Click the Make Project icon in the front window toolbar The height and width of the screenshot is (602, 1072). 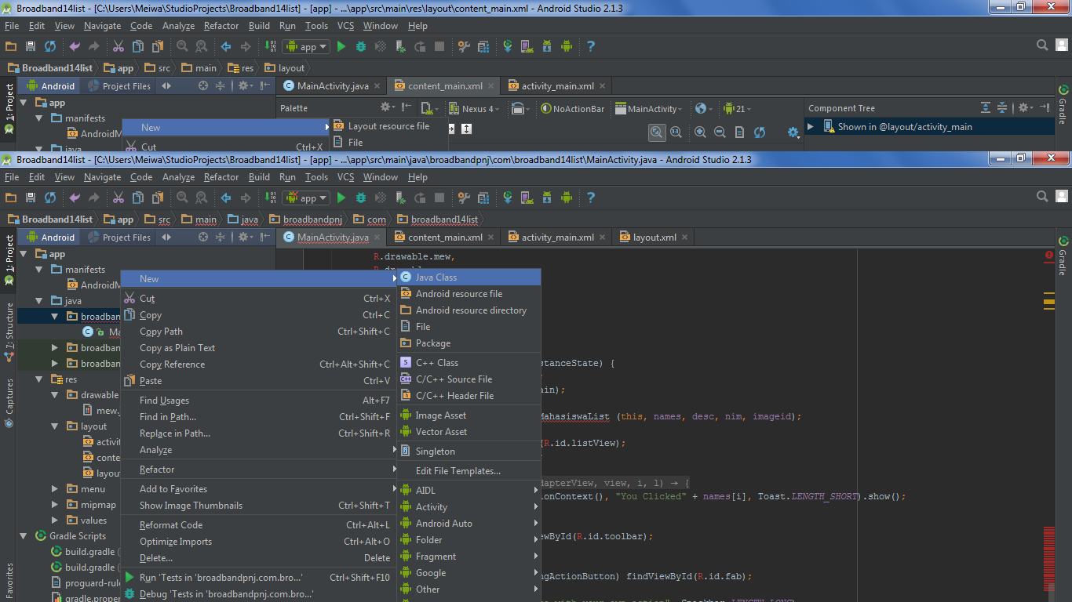pos(271,198)
